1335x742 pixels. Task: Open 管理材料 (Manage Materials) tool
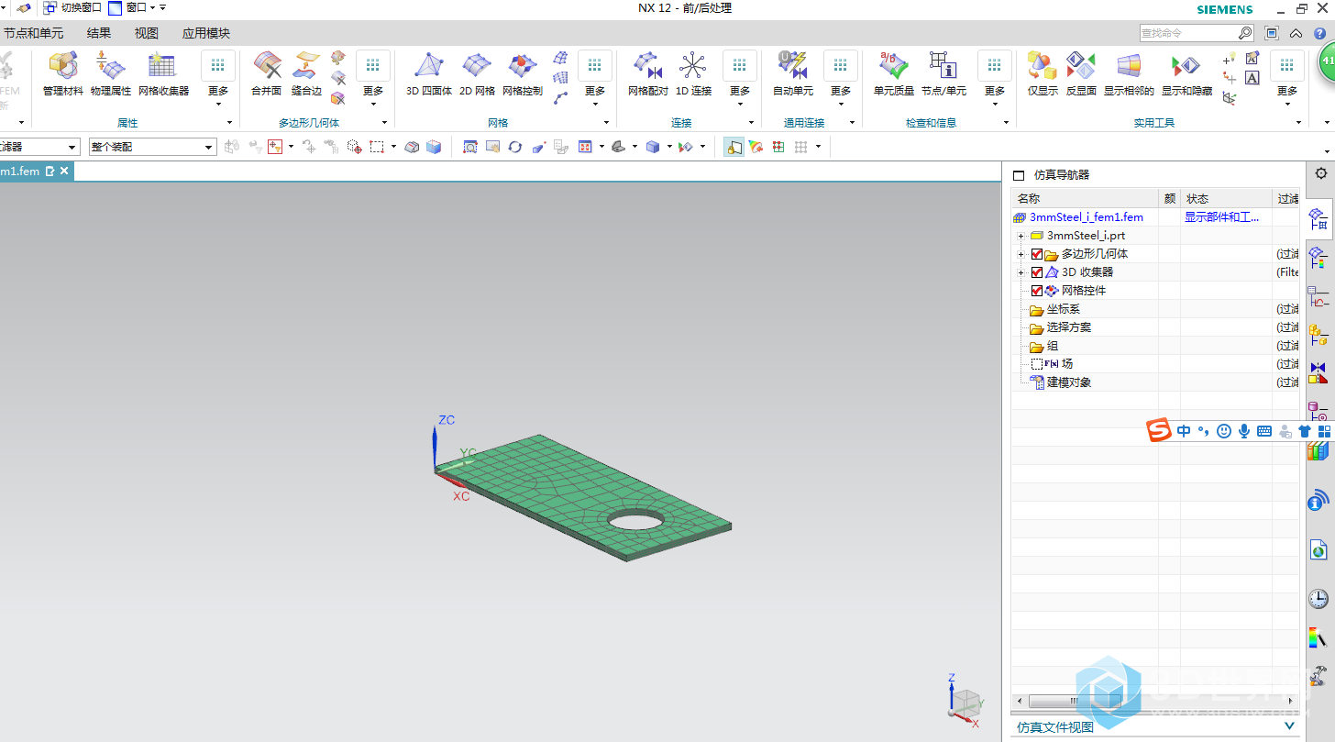click(63, 74)
